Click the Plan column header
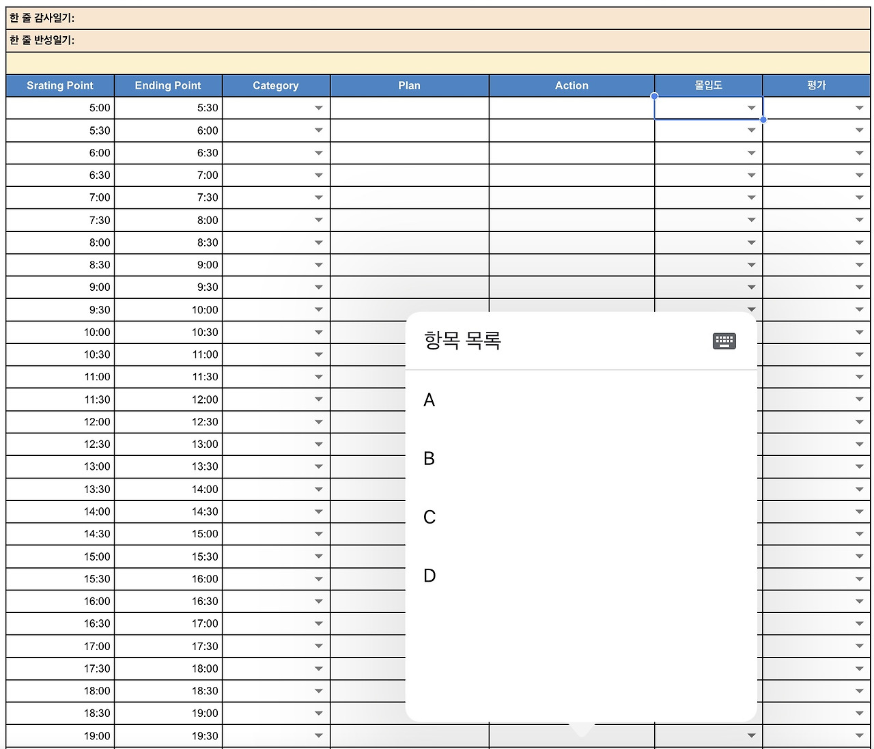The image size is (874, 749). click(x=410, y=85)
